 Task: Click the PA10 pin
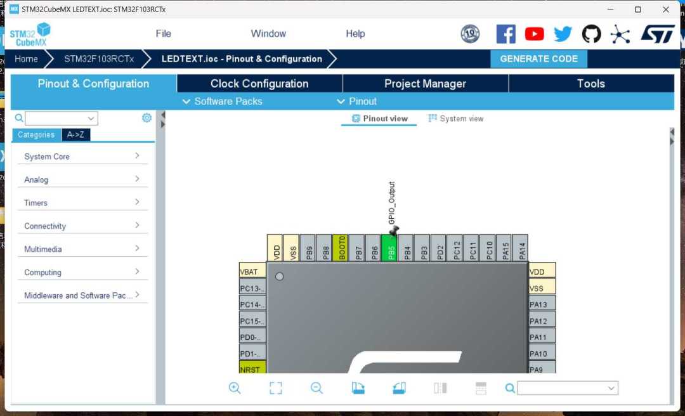(x=542, y=353)
